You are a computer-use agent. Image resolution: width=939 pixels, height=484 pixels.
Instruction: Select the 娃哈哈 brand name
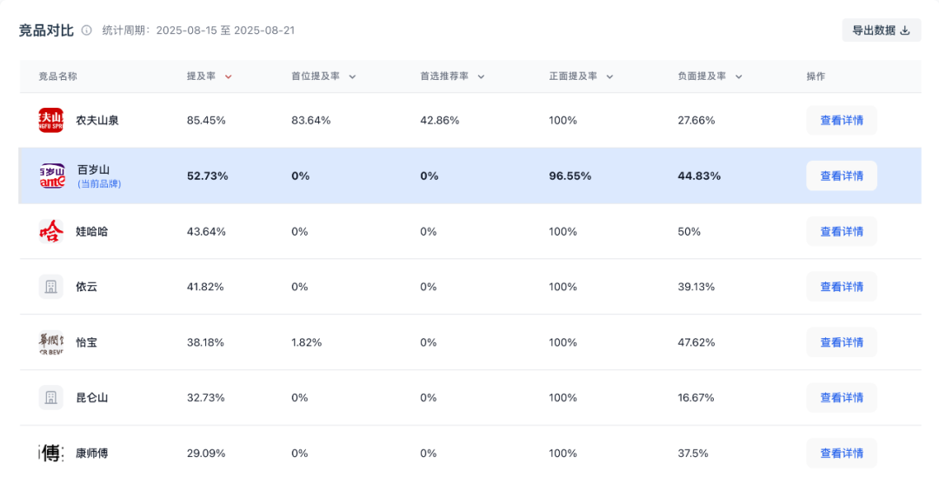point(91,231)
